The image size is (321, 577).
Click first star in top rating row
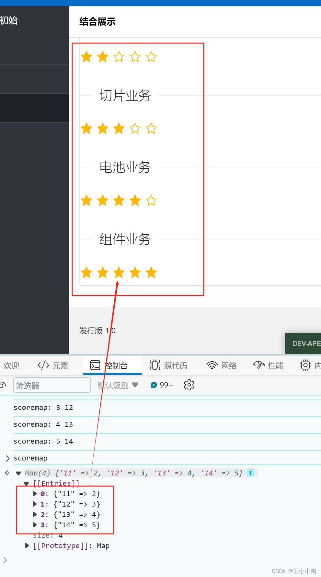(x=86, y=57)
